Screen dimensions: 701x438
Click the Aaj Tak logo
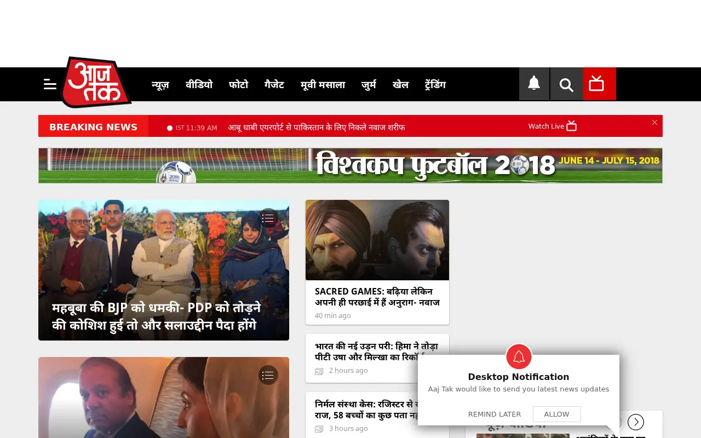tap(96, 82)
